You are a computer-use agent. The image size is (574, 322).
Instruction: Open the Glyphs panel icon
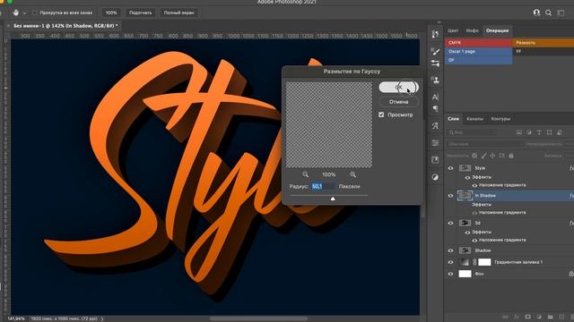pyautogui.click(x=435, y=126)
